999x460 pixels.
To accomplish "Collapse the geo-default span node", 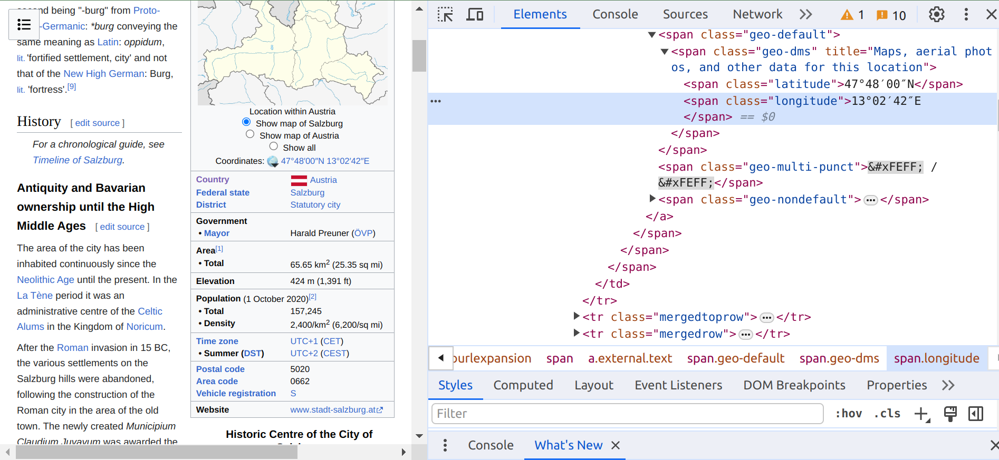I will [x=652, y=35].
